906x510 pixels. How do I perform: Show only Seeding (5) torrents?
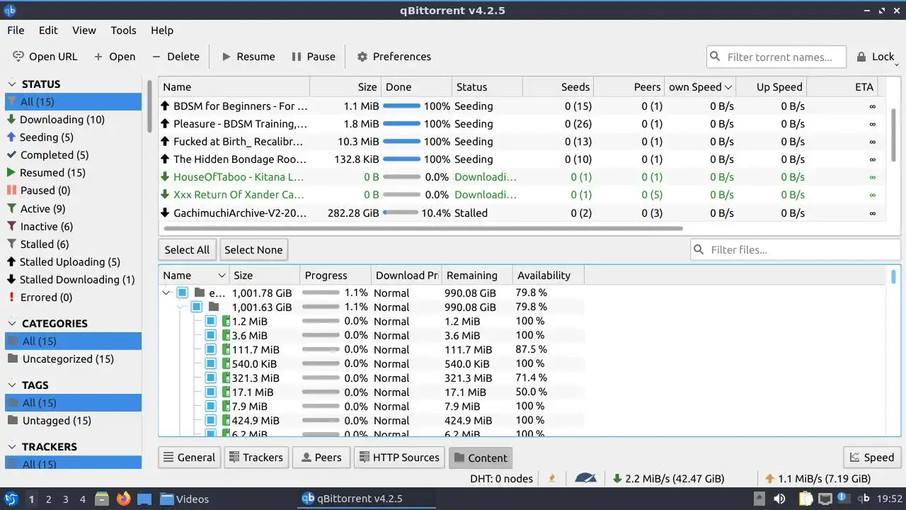coord(46,137)
